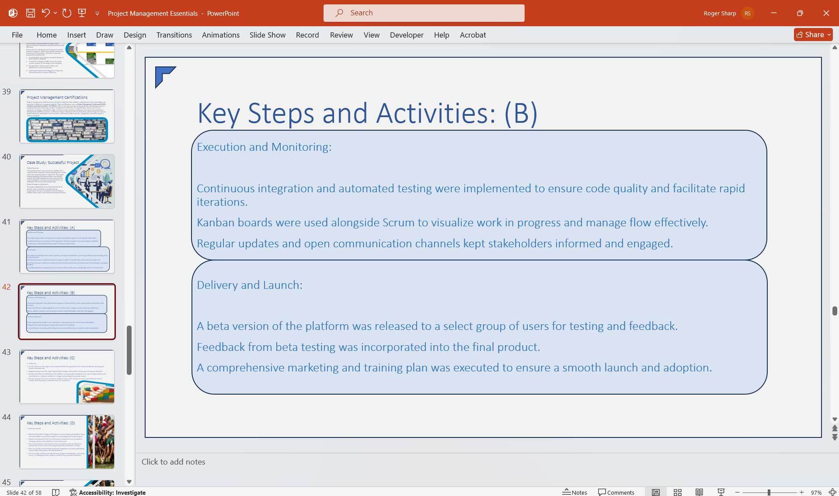Switch to the Animations tab
The width and height of the screenshot is (839, 496).
tap(220, 35)
